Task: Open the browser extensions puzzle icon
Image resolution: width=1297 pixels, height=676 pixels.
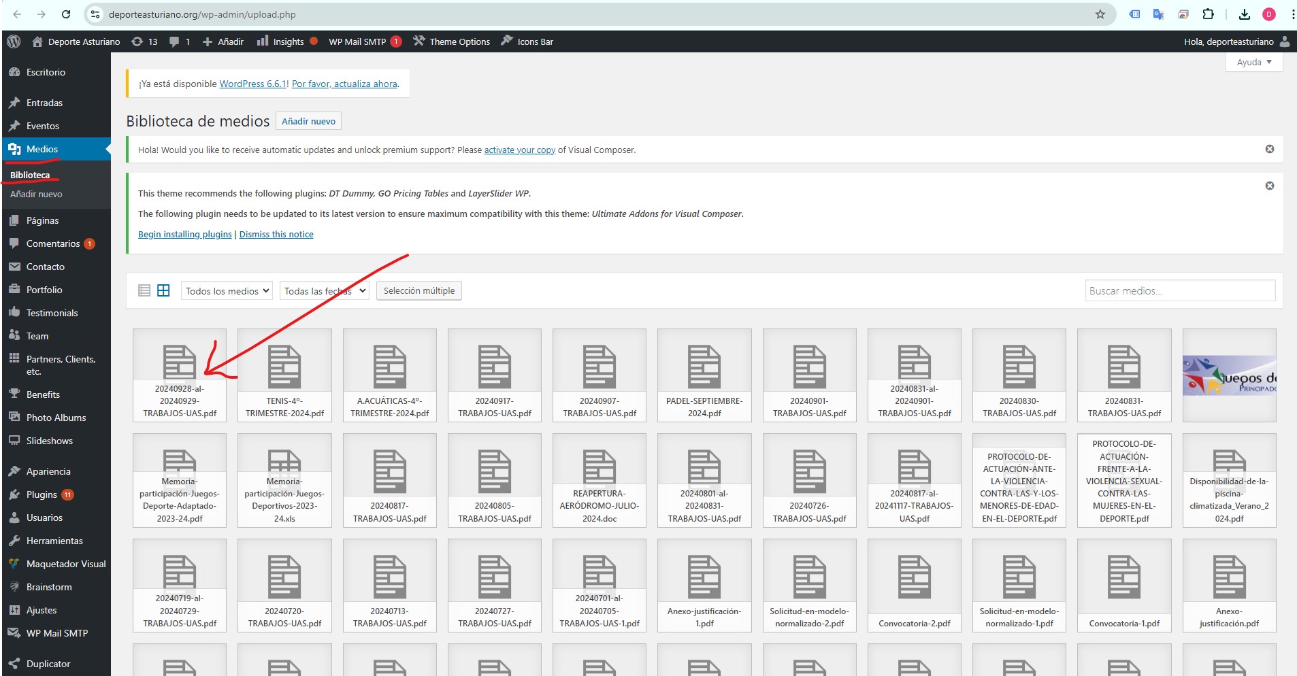Action: 1208,14
